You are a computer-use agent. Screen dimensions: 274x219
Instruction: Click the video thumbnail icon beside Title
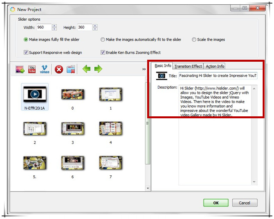(161, 76)
